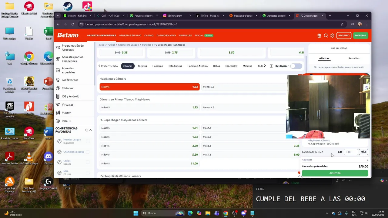Check the LaLiga favorite checkbox
The width and height of the screenshot is (388, 218).
(x=88, y=162)
